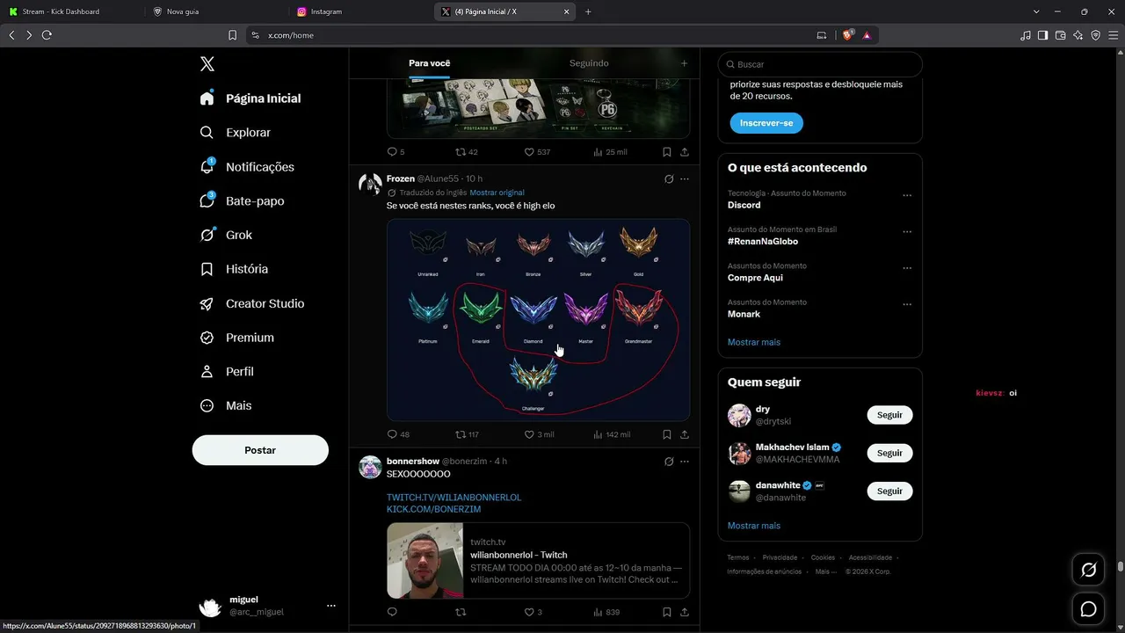This screenshot has width=1125, height=633.
Task: Click Mostrar mais under trending topics
Action: pyautogui.click(x=754, y=342)
